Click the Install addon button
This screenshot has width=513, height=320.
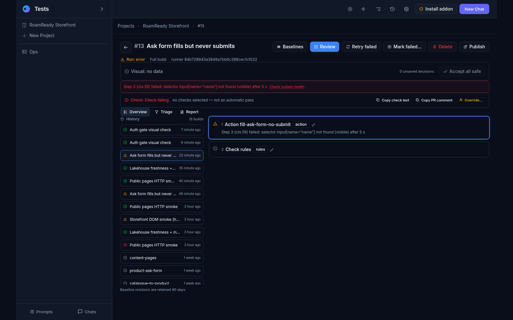pyautogui.click(x=436, y=9)
